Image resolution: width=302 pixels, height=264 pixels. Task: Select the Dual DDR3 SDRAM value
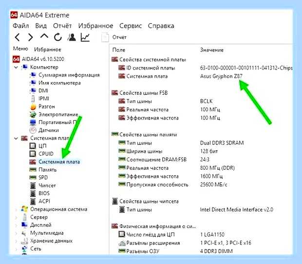[x=222, y=143]
